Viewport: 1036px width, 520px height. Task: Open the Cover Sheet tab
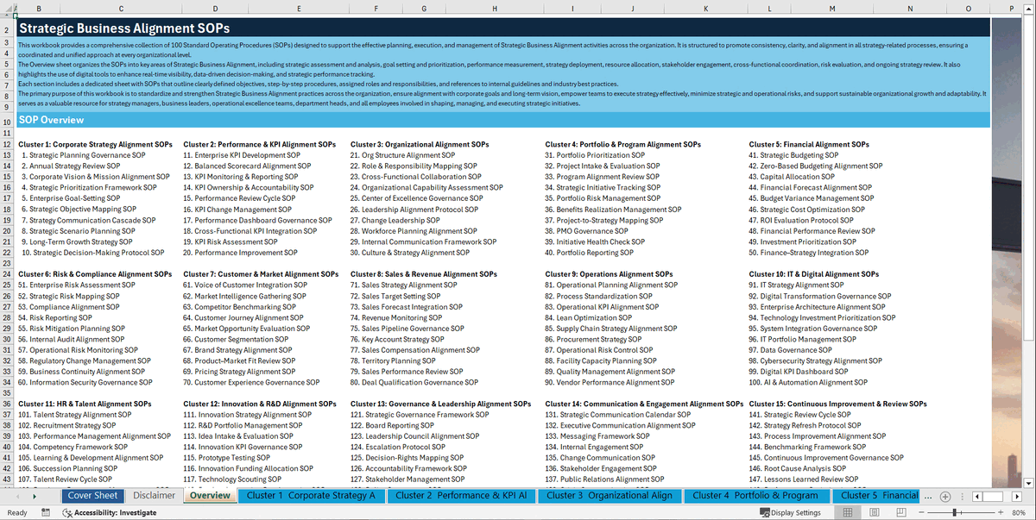click(92, 496)
